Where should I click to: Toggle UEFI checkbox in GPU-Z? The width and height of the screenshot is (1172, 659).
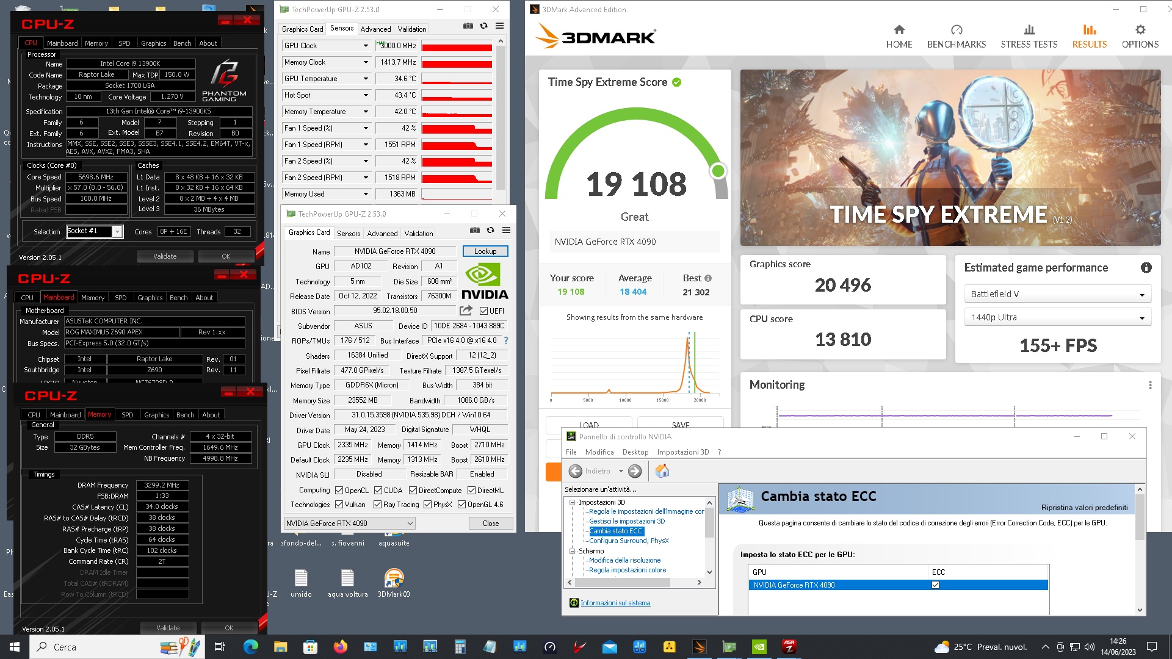483,311
